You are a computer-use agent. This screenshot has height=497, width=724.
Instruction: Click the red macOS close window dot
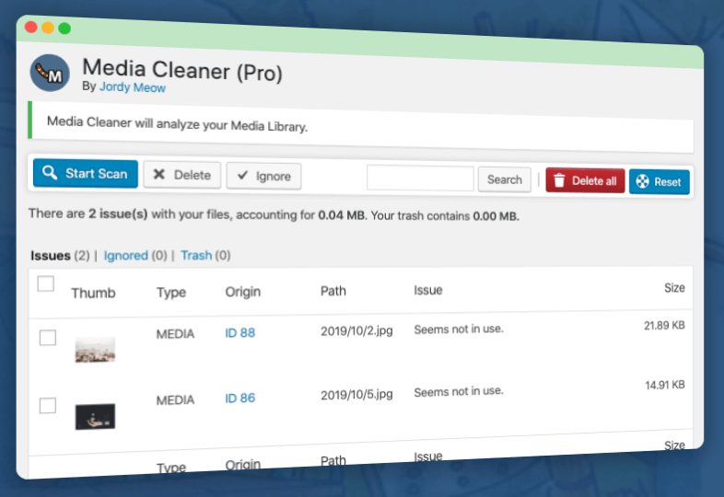(30, 28)
